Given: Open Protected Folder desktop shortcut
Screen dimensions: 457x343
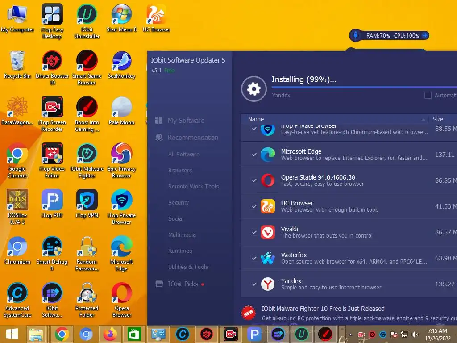Looking at the screenshot, I should click(87, 300).
